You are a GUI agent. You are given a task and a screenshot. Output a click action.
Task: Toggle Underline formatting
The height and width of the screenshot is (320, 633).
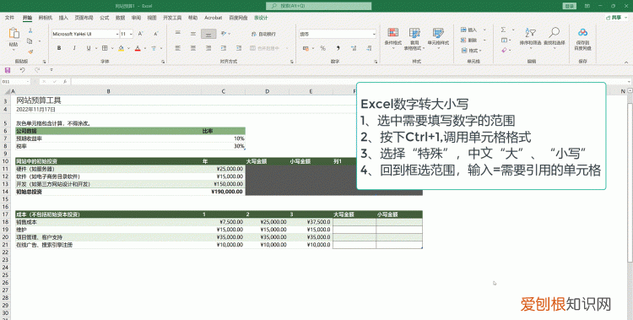(89, 48)
